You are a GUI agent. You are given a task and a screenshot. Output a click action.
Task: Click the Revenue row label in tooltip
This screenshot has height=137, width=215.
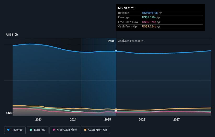tap(124, 13)
